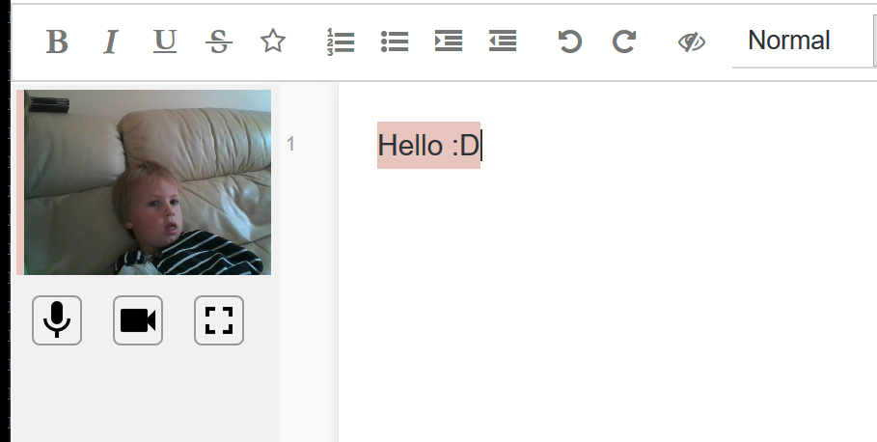877x442 pixels.
Task: Apply italic formatting
Action: [x=111, y=41]
